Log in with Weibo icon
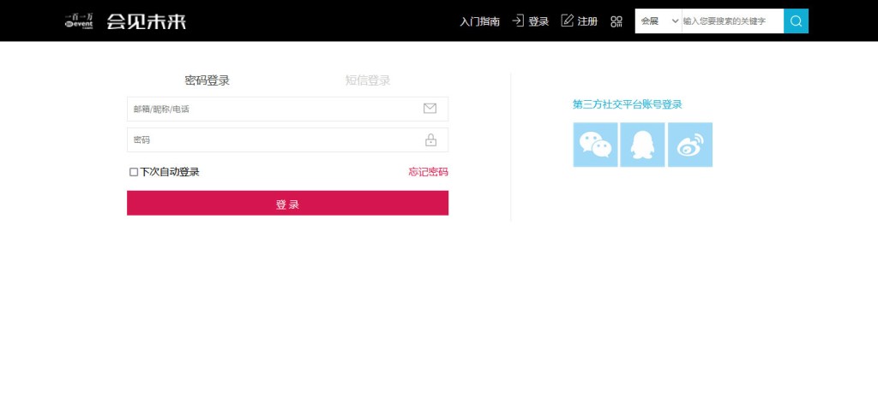 (x=690, y=145)
